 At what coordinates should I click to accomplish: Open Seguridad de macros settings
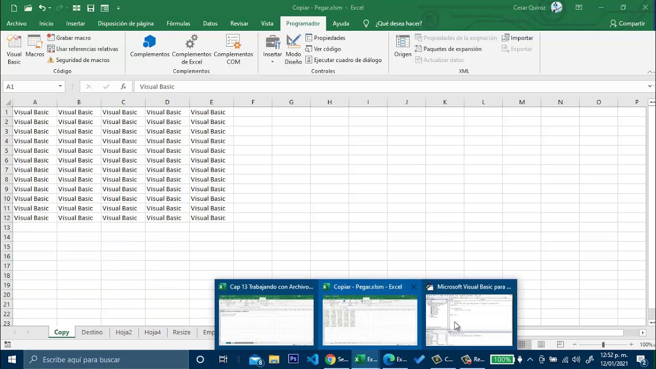pos(78,60)
